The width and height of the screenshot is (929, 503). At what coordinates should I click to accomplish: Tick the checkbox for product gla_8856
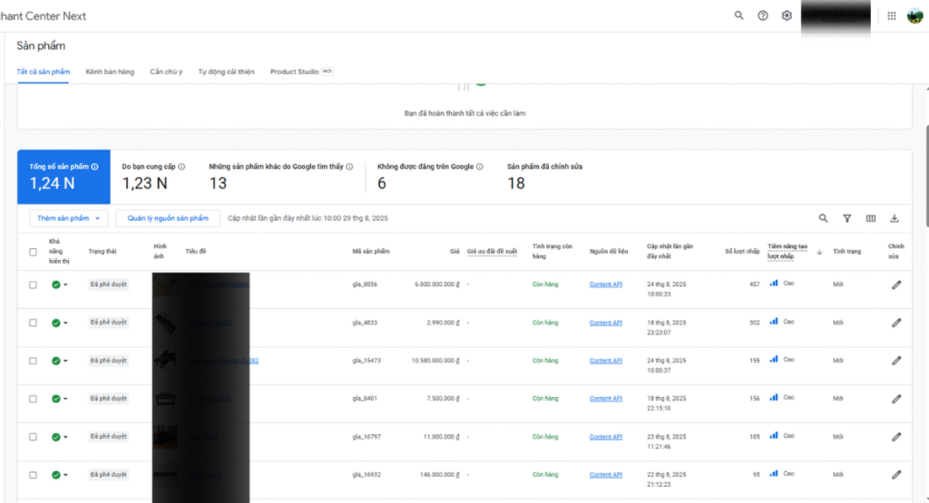[34, 285]
